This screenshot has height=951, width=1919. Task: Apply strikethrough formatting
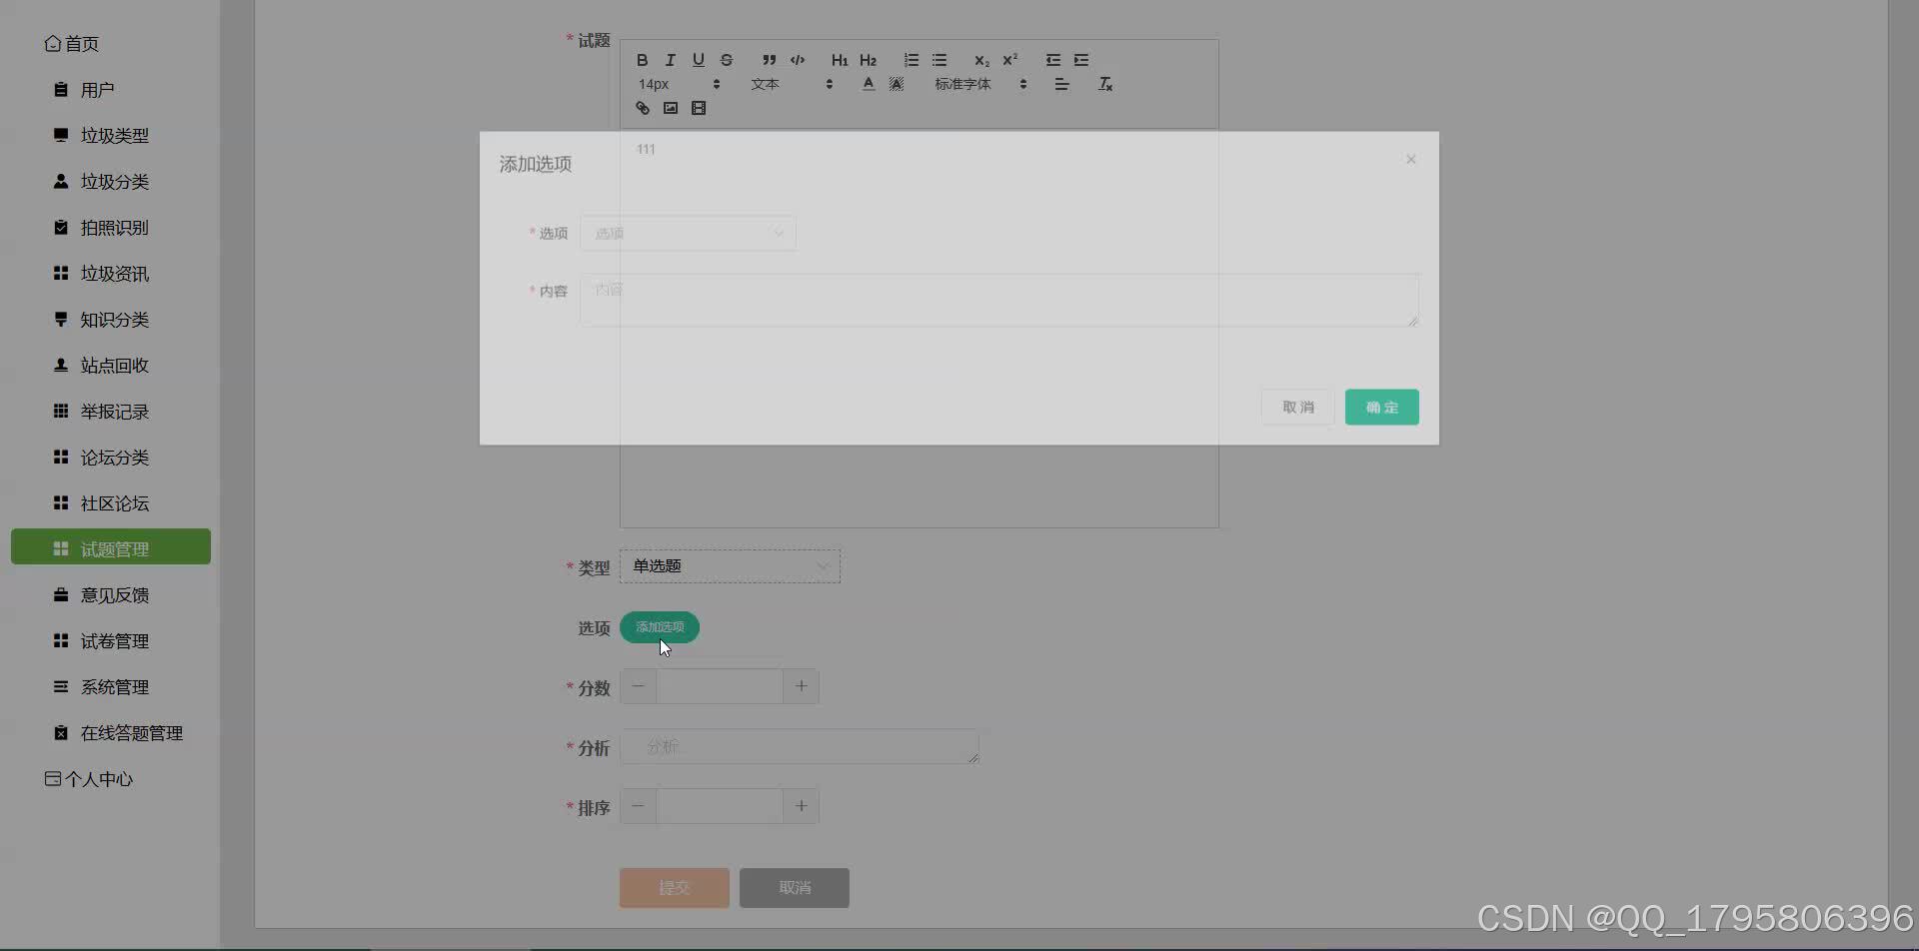[727, 60]
